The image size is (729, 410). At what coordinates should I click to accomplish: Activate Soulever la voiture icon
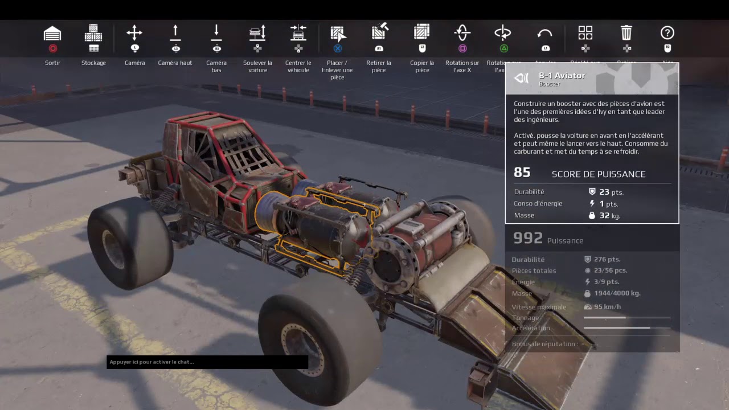coord(257,32)
